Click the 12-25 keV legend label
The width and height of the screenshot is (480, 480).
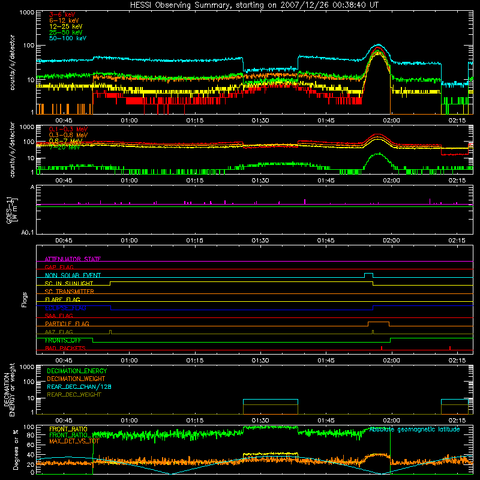coord(65,26)
